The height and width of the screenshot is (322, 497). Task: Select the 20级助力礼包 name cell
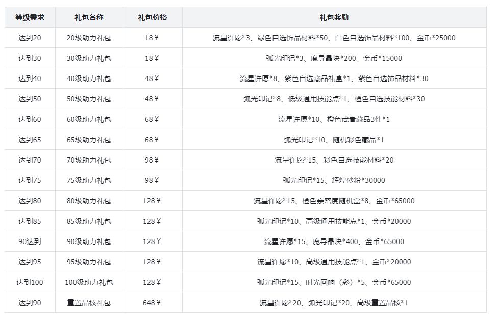click(x=89, y=38)
